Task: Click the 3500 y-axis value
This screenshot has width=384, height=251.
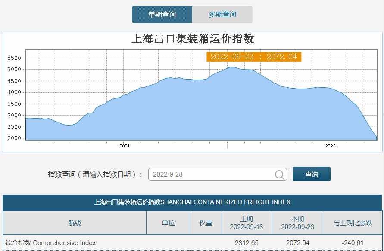Action: pyautogui.click(x=14, y=104)
